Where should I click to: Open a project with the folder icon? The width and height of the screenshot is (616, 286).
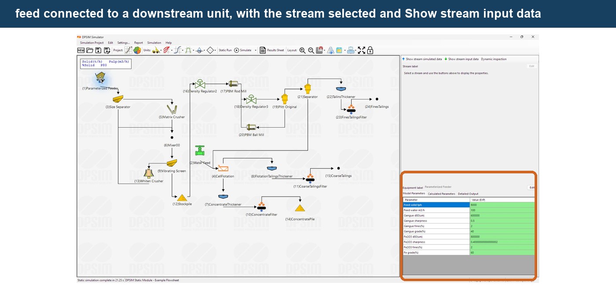pos(90,50)
